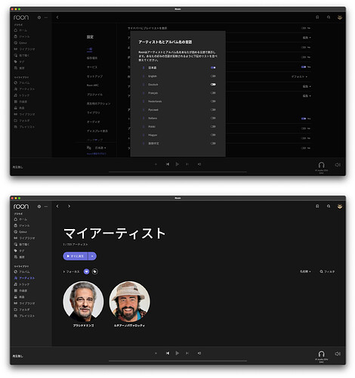Screen dimensions: 355x378
Task: Open the bucket-hat artist portrait
Action: pos(129,302)
